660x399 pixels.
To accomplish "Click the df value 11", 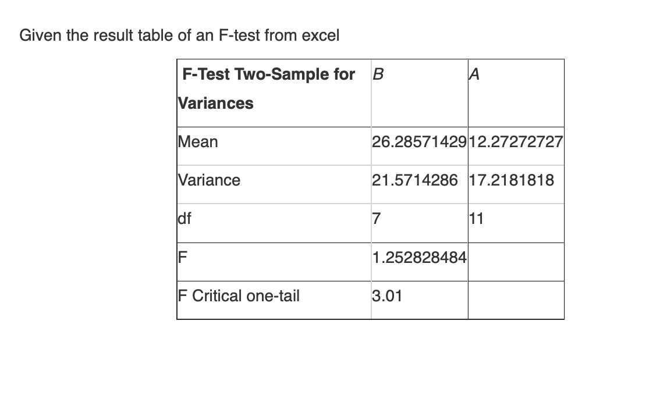I will pyautogui.click(x=476, y=219).
